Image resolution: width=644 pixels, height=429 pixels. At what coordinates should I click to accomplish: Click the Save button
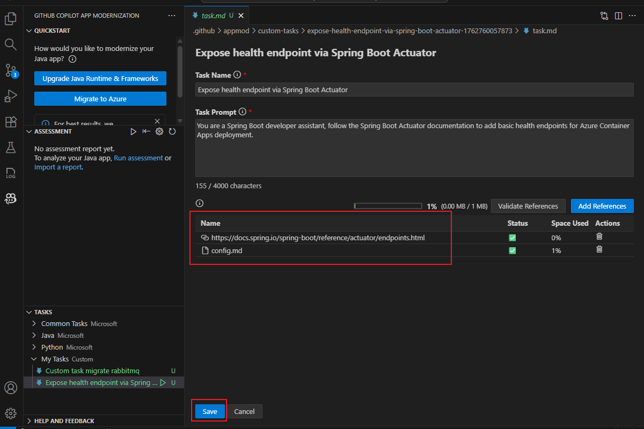click(x=210, y=411)
